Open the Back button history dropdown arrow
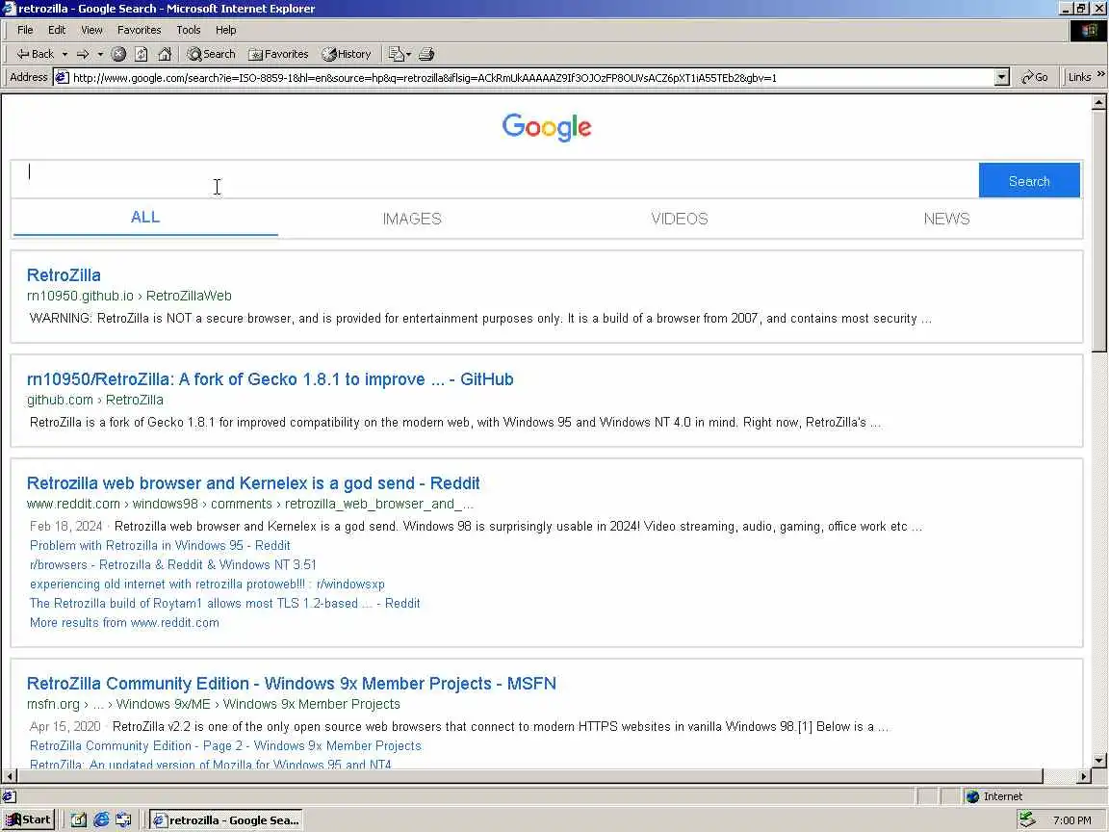 pyautogui.click(x=64, y=54)
